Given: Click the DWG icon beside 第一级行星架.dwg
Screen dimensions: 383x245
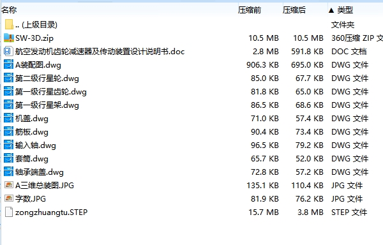Looking at the screenshot, I should point(8,105).
